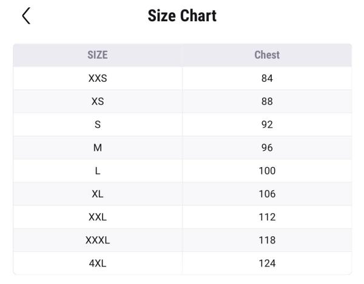The image size is (364, 284).
Task: Click the Size Chart page title
Action: pyautogui.click(x=182, y=16)
